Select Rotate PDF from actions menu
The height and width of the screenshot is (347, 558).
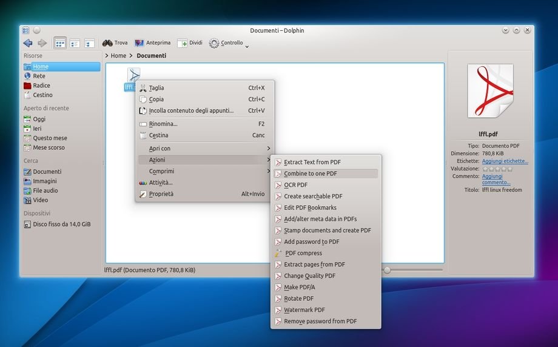coord(298,299)
